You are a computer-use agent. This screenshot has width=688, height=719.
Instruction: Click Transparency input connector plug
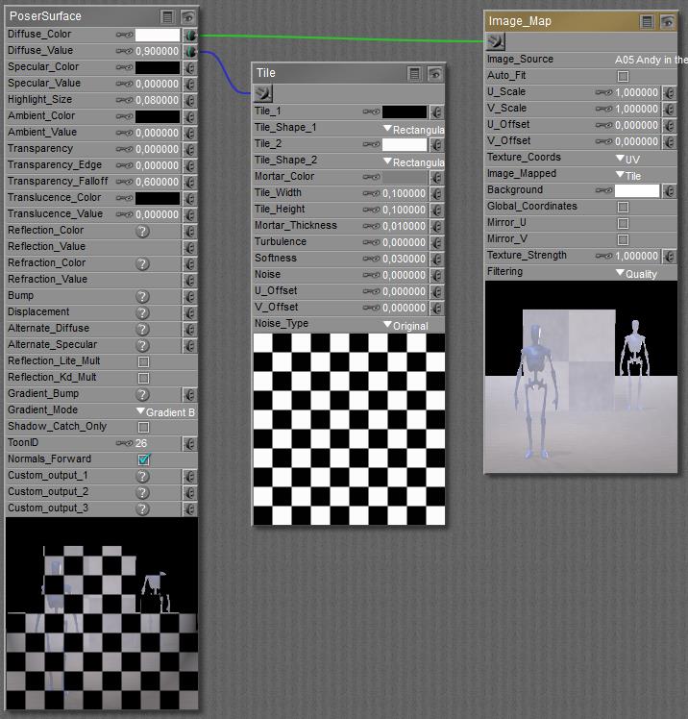190,150
